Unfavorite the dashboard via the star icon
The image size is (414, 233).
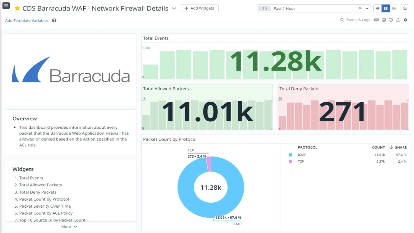point(17,8)
